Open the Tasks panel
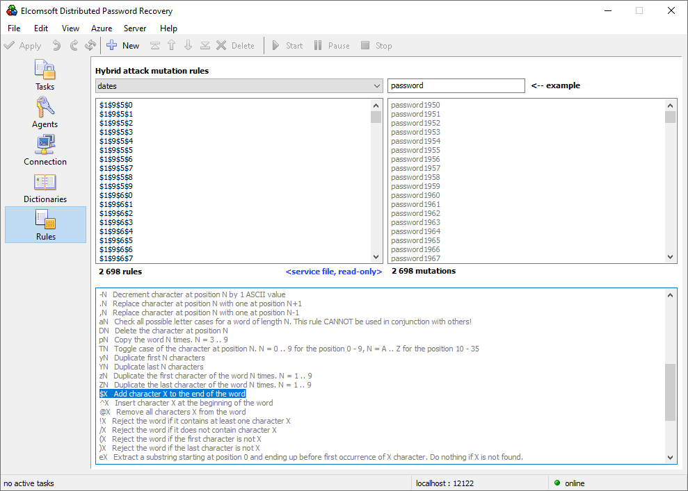Screen dimensions: 688x491 pos(45,75)
